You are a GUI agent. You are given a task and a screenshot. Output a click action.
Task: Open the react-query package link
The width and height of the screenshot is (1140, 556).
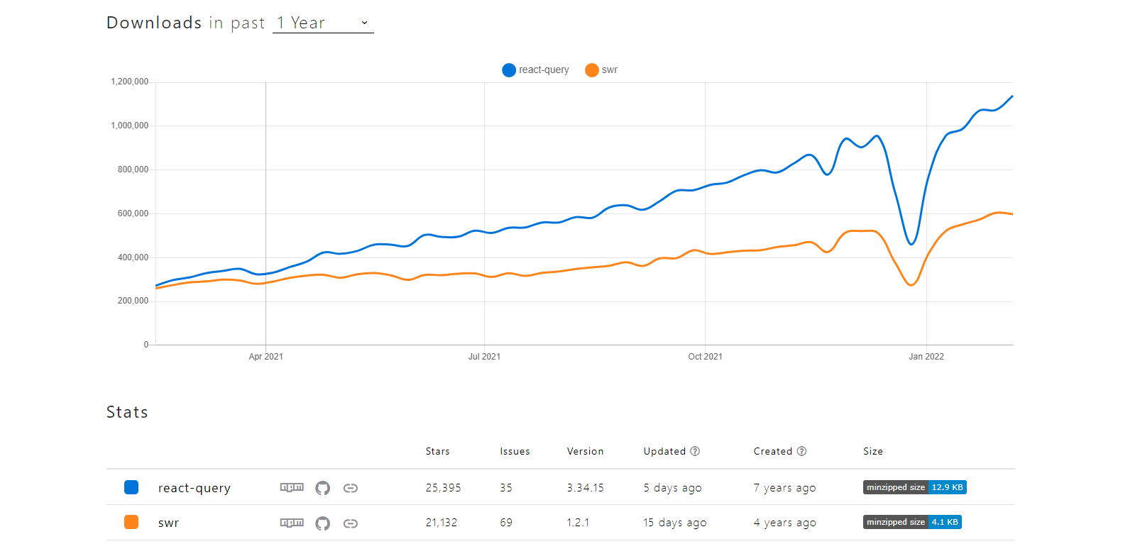point(194,488)
